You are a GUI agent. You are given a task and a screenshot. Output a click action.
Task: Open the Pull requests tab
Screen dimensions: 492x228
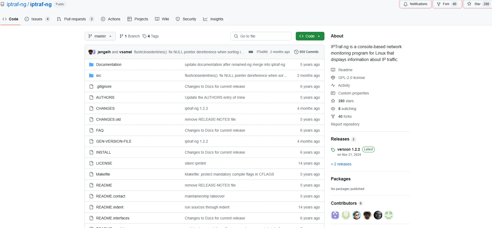coord(75,19)
